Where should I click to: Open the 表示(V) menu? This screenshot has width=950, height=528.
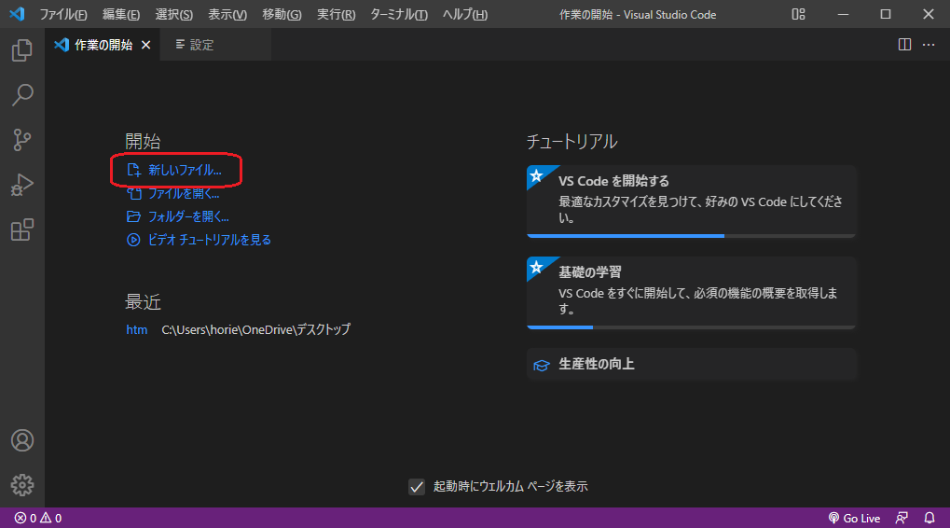tap(227, 15)
